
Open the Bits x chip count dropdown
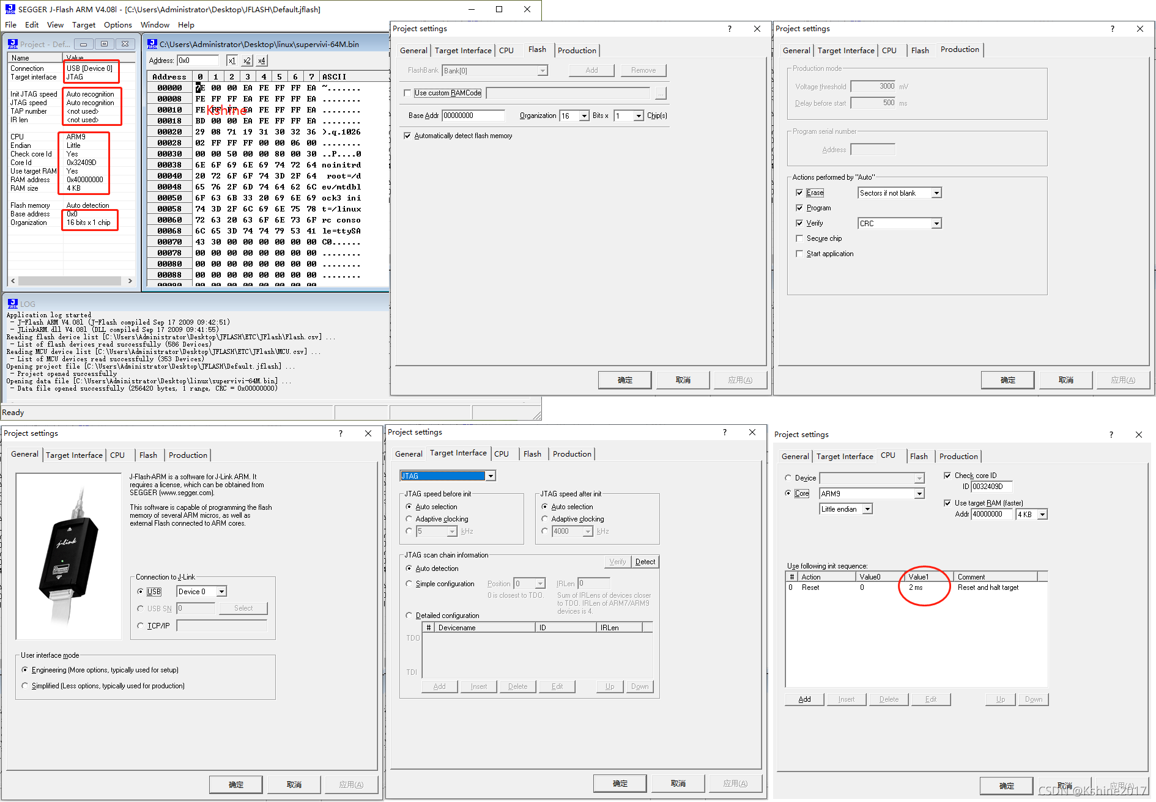tap(639, 116)
